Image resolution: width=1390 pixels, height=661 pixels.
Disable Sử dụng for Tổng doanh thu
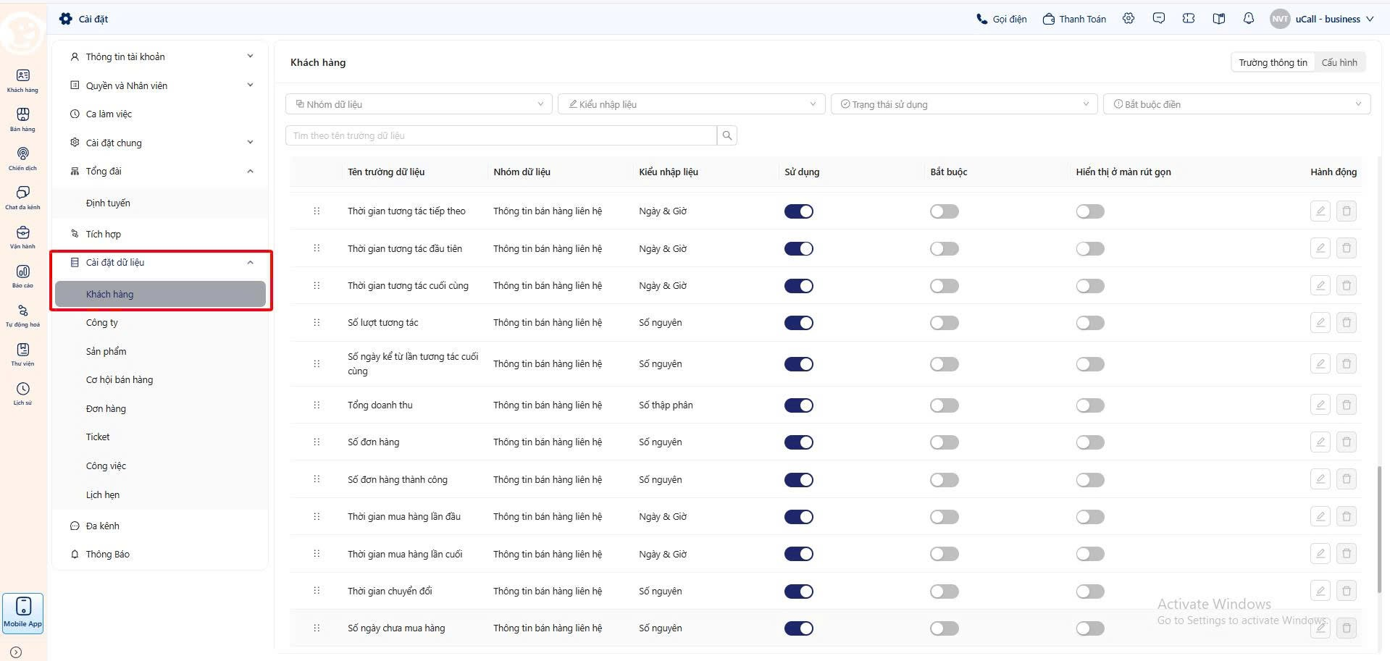799,405
